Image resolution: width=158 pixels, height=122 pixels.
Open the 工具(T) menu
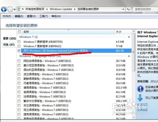(44, 16)
